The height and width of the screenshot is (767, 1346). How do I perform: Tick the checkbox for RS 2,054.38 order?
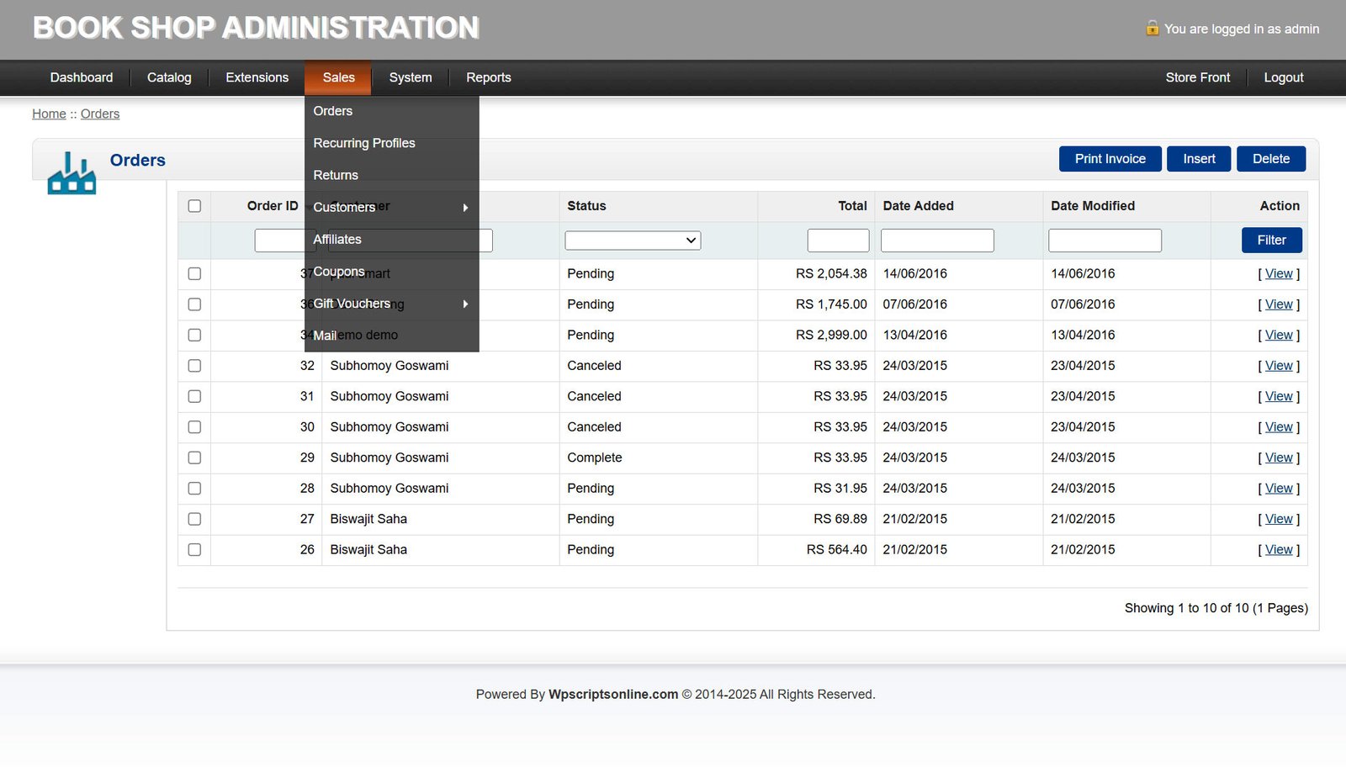click(x=194, y=273)
